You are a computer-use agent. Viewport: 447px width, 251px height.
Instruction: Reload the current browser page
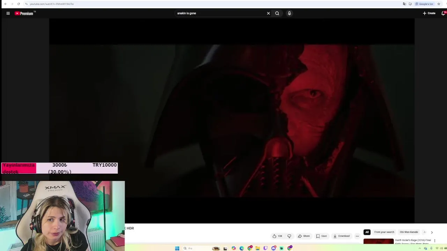(x=19, y=4)
